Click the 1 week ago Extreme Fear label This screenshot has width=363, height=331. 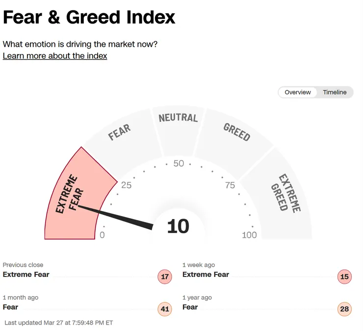point(206,275)
